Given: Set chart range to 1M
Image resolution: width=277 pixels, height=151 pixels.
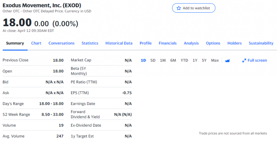Looking at the screenshot, I should tap(163, 60).
